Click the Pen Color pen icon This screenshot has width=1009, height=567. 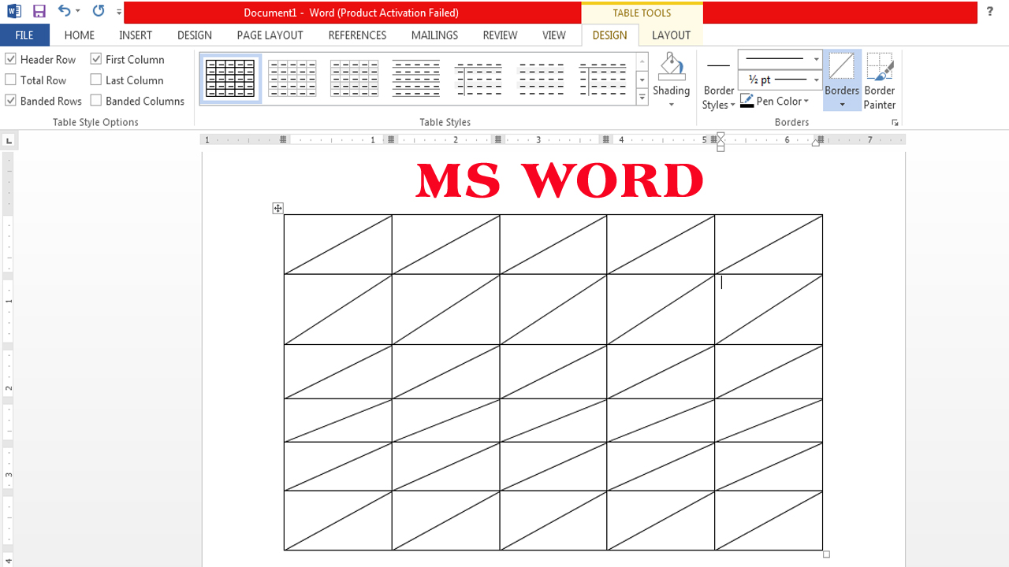747,101
